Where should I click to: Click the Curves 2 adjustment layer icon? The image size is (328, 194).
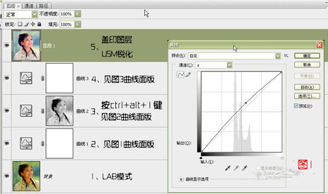coord(26,110)
